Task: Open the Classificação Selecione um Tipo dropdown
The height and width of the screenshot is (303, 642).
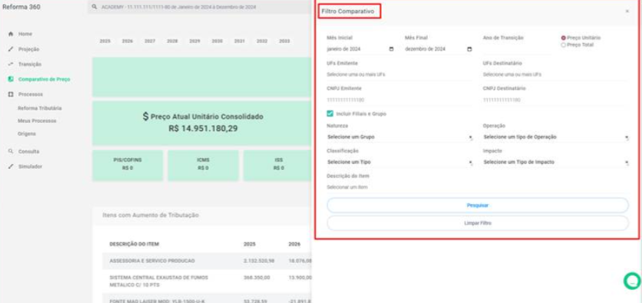Action: [x=400, y=162]
